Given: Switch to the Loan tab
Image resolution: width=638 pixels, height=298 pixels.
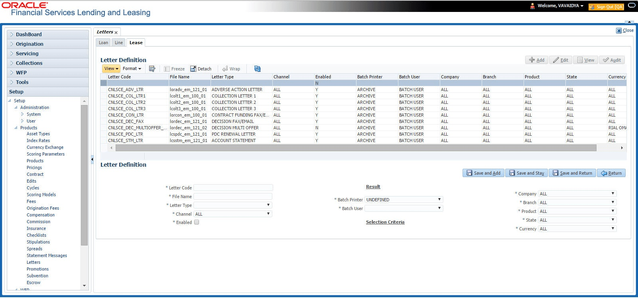Looking at the screenshot, I should pos(103,43).
